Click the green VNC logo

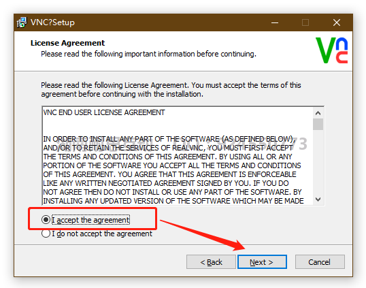point(332,50)
